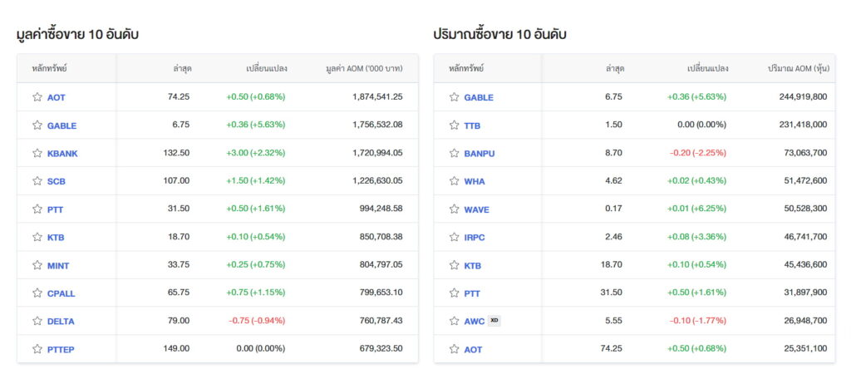
Task: Open the WAVE stock page
Action: click(476, 209)
